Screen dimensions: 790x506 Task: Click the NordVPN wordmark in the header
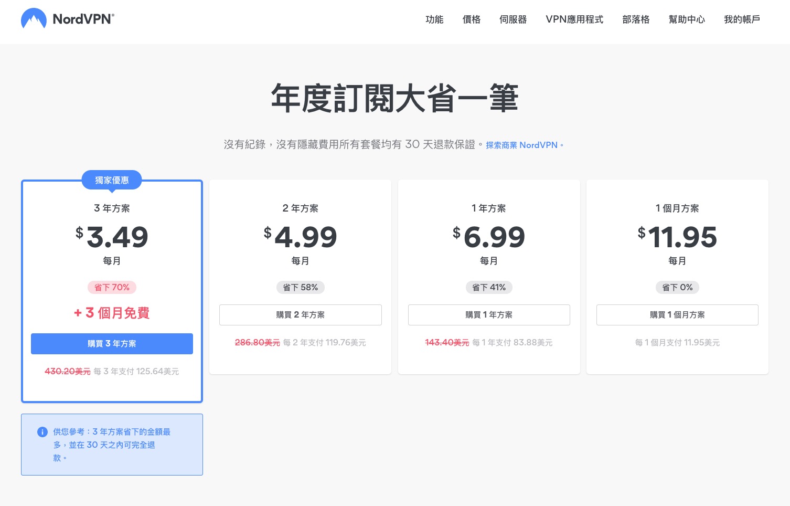coord(83,19)
